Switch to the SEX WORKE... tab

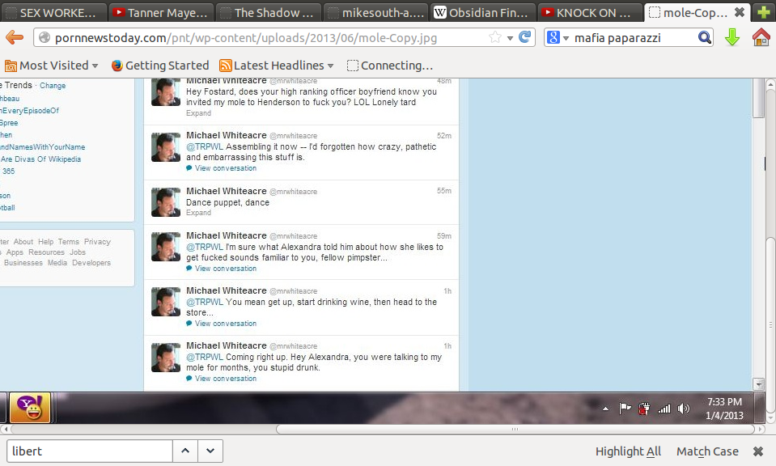click(x=53, y=12)
